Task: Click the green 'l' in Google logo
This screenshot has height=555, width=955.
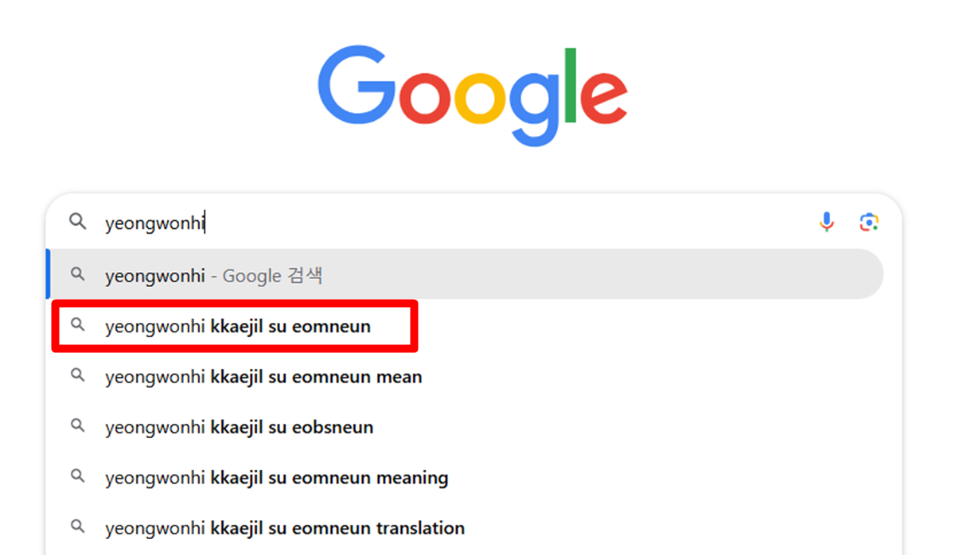Action: coord(569,86)
